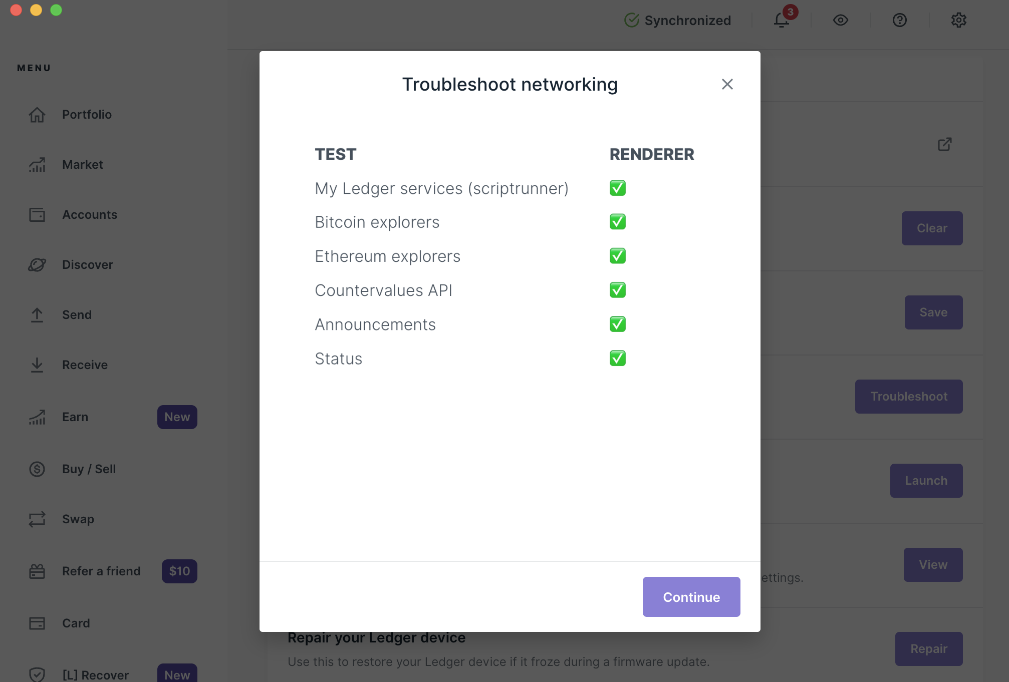This screenshot has height=682, width=1009.
Task: Open help via question mark icon
Action: click(899, 21)
